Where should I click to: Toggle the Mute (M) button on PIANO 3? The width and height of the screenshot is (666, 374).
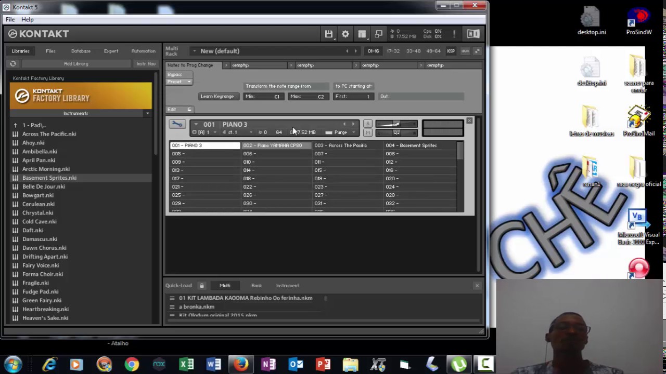pyautogui.click(x=367, y=132)
